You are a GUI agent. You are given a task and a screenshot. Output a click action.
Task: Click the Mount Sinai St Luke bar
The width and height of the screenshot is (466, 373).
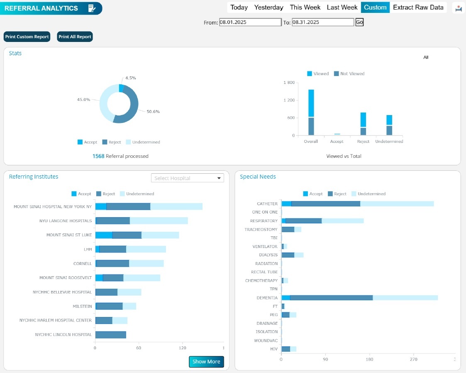coord(137,235)
